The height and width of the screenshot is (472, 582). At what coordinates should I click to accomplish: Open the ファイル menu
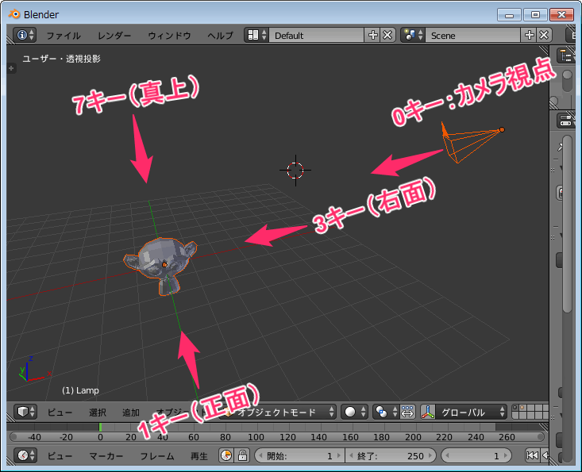64,36
